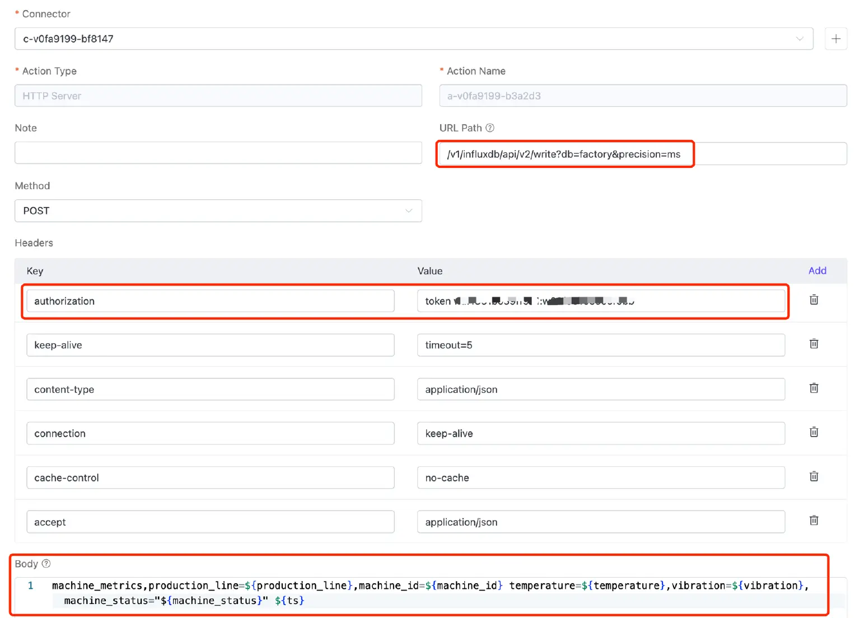This screenshot has height=618, width=860.
Task: Delete the keep-alive header row
Action: 814,344
